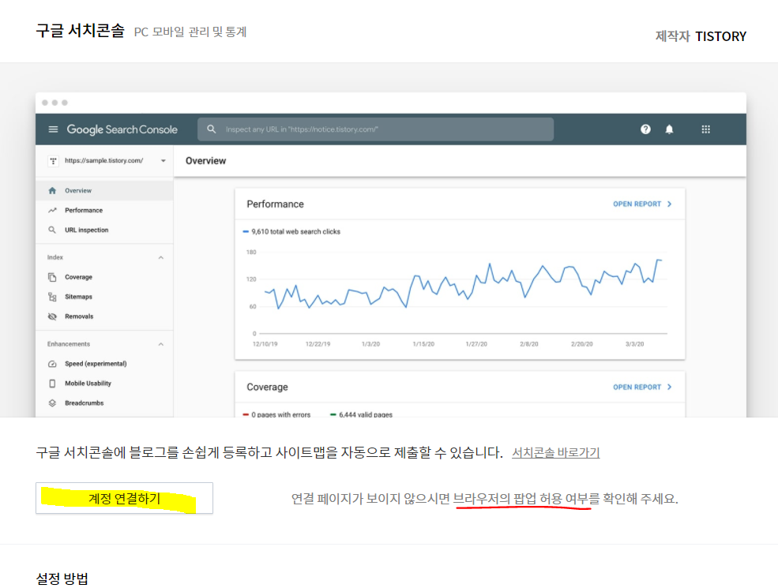Open the Google apps grid icon
This screenshot has width=778, height=588.
(x=705, y=129)
